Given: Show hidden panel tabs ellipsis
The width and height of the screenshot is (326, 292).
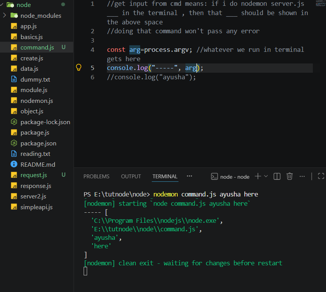Looking at the screenshot, I should point(189,176).
